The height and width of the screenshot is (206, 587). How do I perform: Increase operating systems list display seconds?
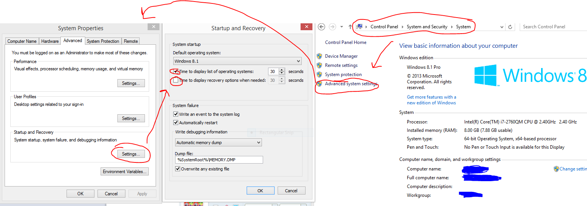(x=282, y=70)
